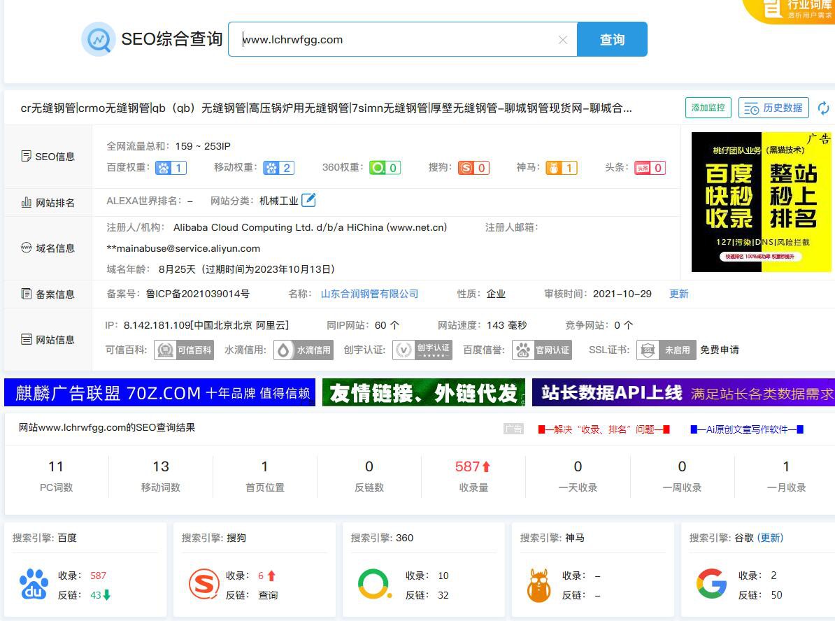Click the 添加监控 button
Viewport: 835px width, 621px height.
708,108
